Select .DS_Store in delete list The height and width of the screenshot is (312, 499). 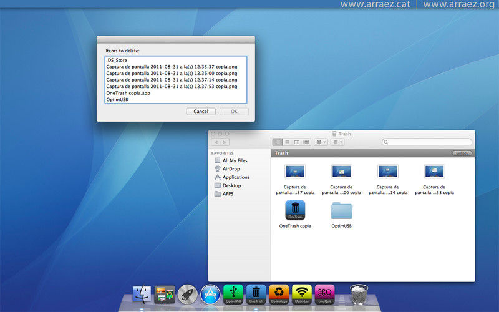click(x=176, y=60)
